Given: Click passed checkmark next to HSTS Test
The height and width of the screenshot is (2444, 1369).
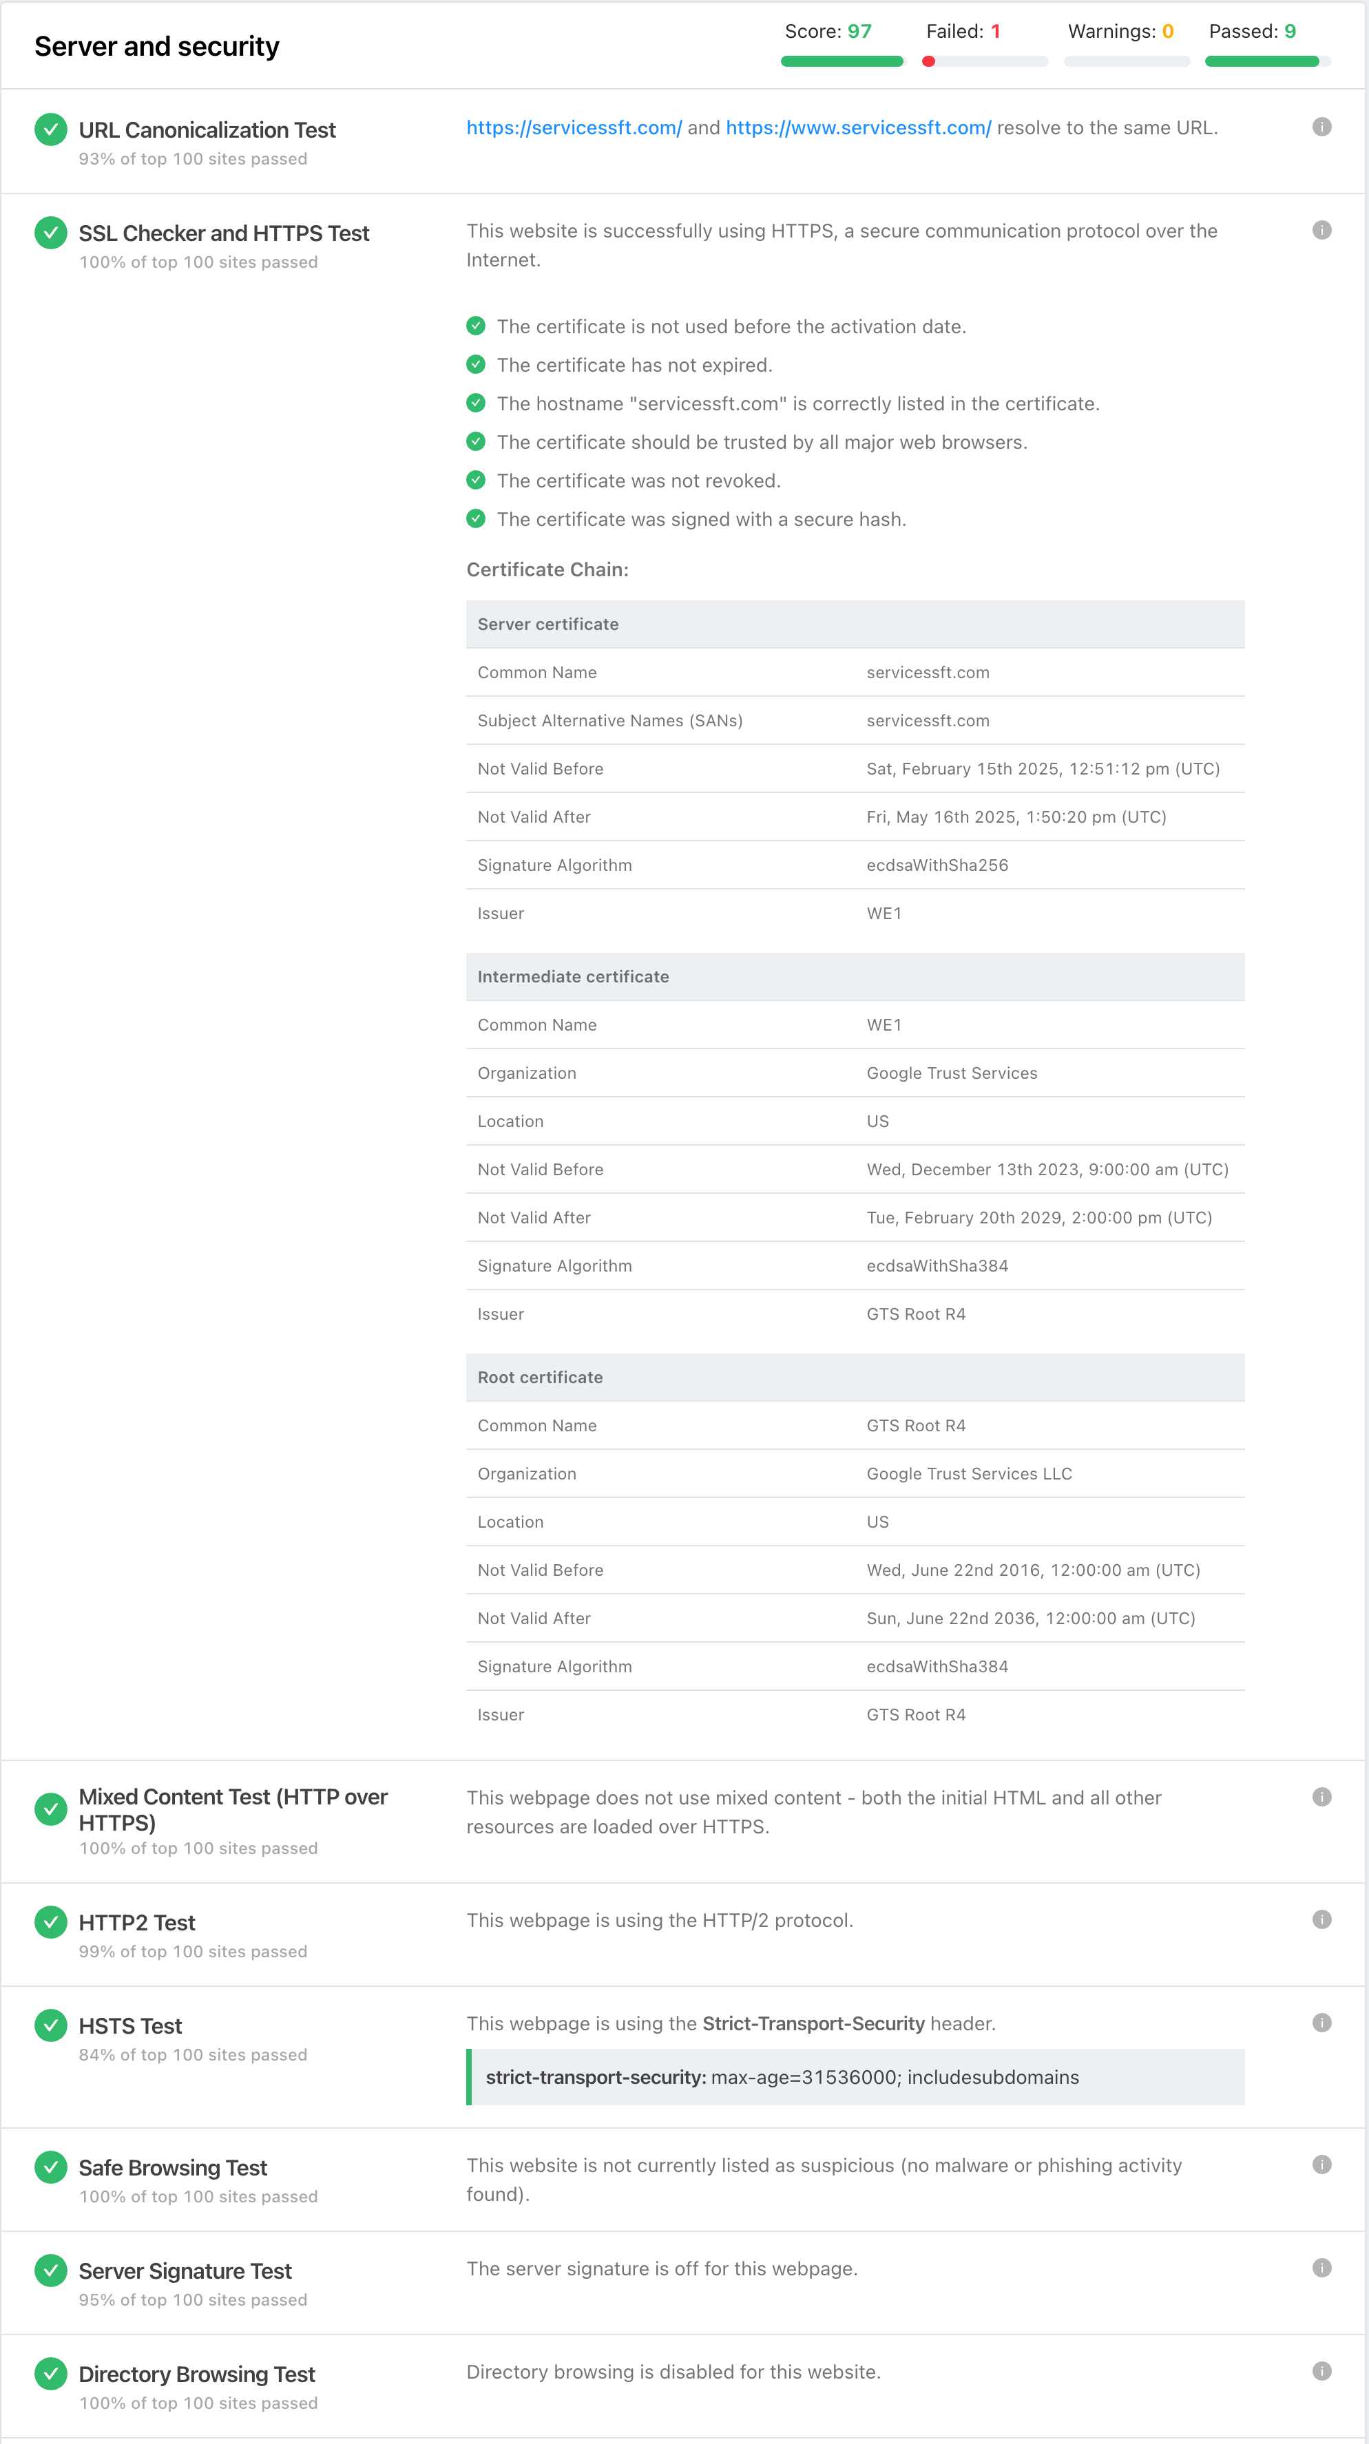Looking at the screenshot, I should (51, 2025).
